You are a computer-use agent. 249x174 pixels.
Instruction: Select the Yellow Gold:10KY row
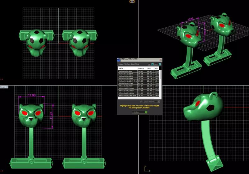tap(138, 74)
